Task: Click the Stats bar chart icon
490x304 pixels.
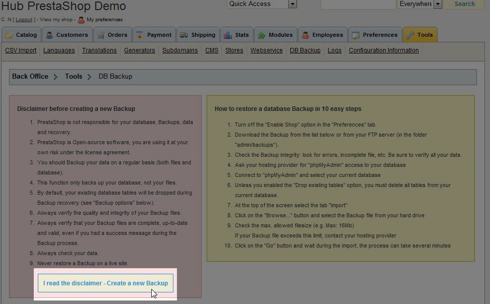Action: tap(228, 35)
